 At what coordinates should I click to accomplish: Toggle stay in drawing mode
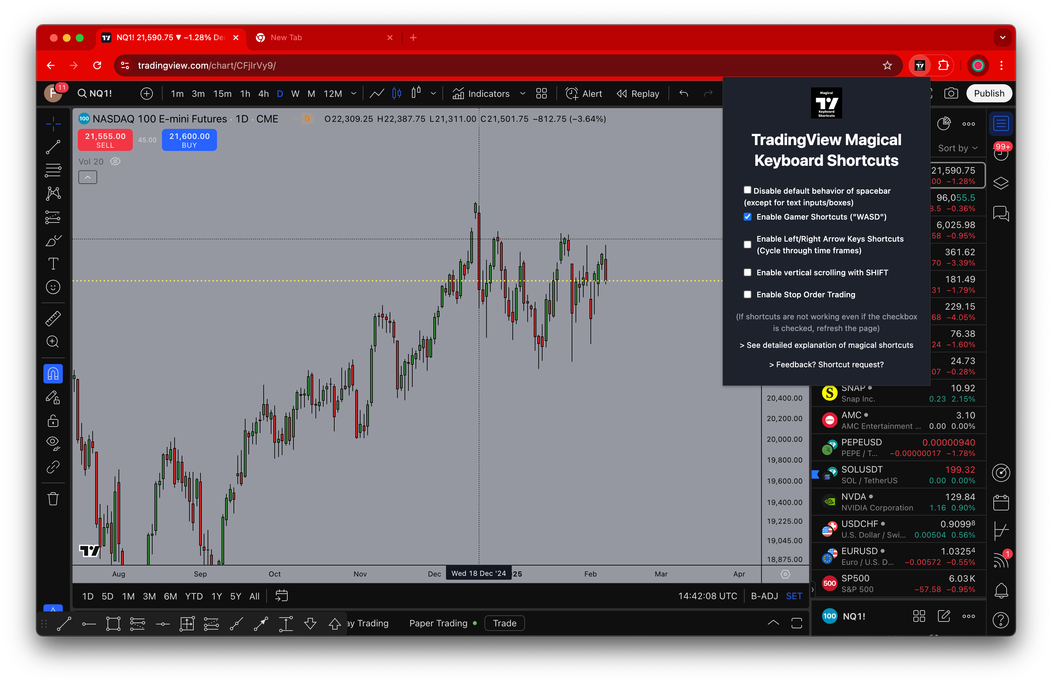click(x=53, y=398)
